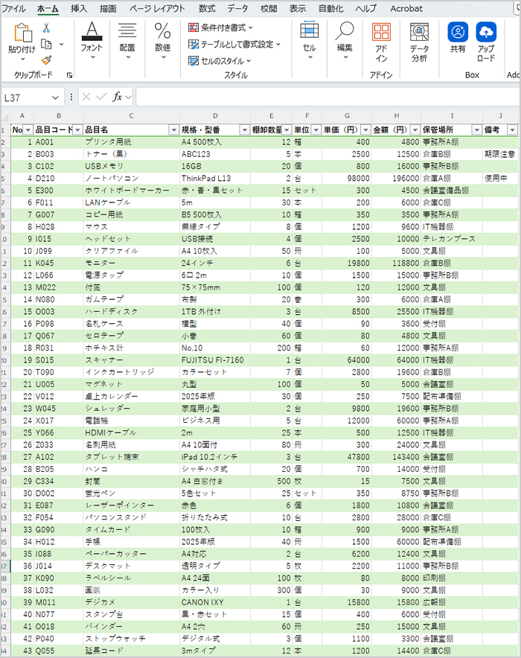Select cell with amount 196000

397,179
